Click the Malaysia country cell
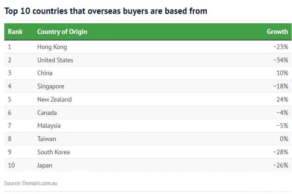Screen dimensions: 292x194 point(49,126)
